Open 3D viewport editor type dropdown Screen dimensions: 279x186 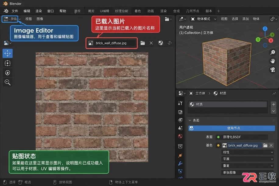point(182,19)
